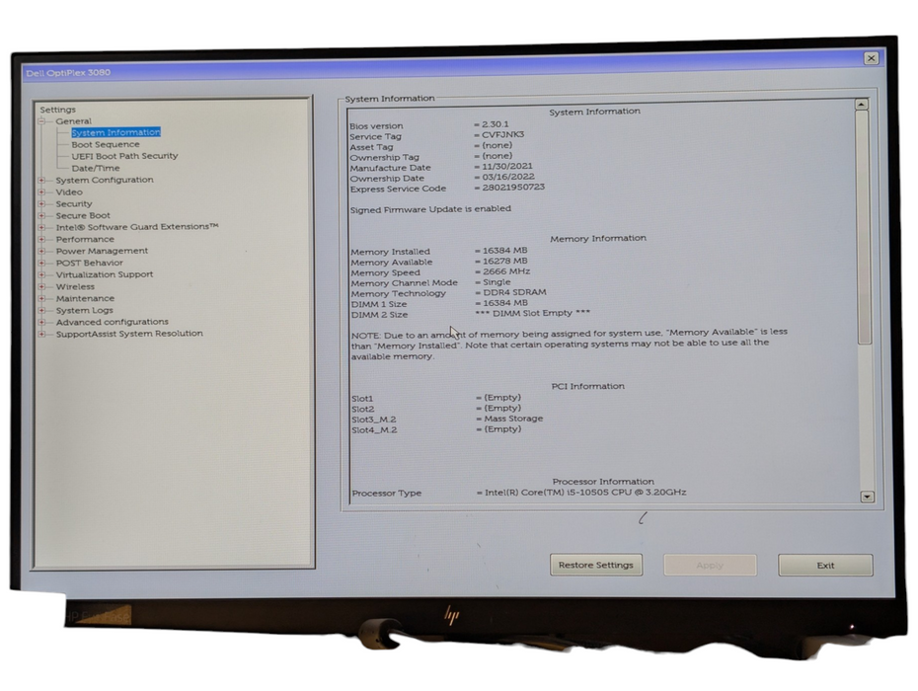Click the Memory Available 16278 MB value
Image resolution: width=918 pixels, height=691 pixels.
pyautogui.click(x=505, y=262)
